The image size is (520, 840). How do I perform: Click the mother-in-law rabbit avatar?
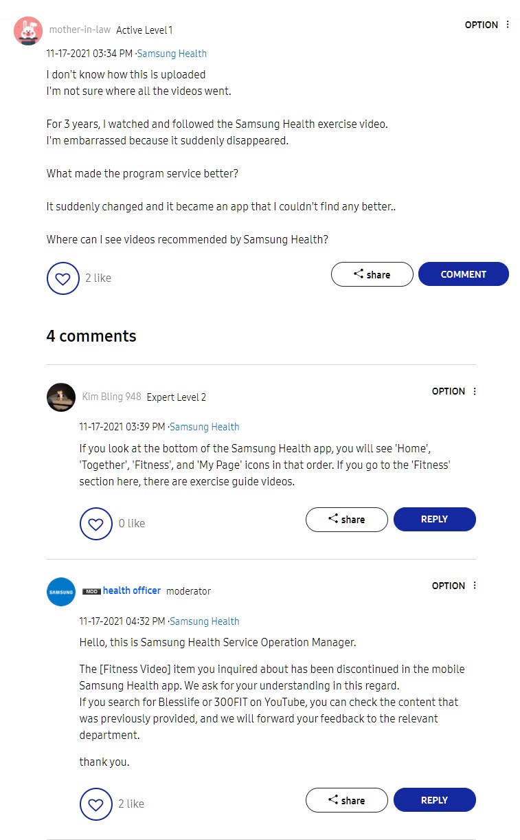pyautogui.click(x=28, y=31)
